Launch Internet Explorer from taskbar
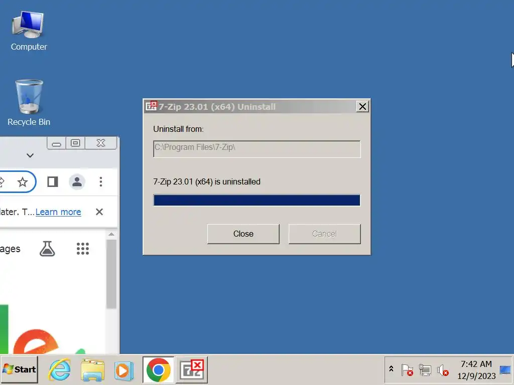The height and width of the screenshot is (385, 514). [x=59, y=370]
